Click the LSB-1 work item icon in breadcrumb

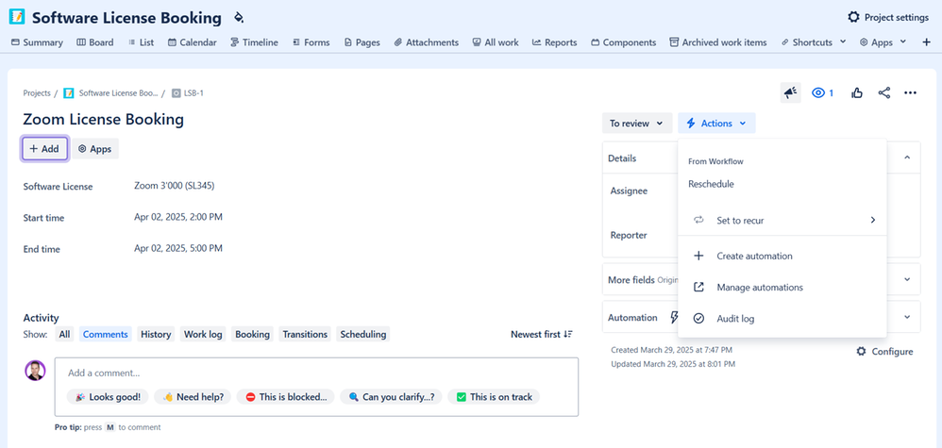(x=176, y=93)
